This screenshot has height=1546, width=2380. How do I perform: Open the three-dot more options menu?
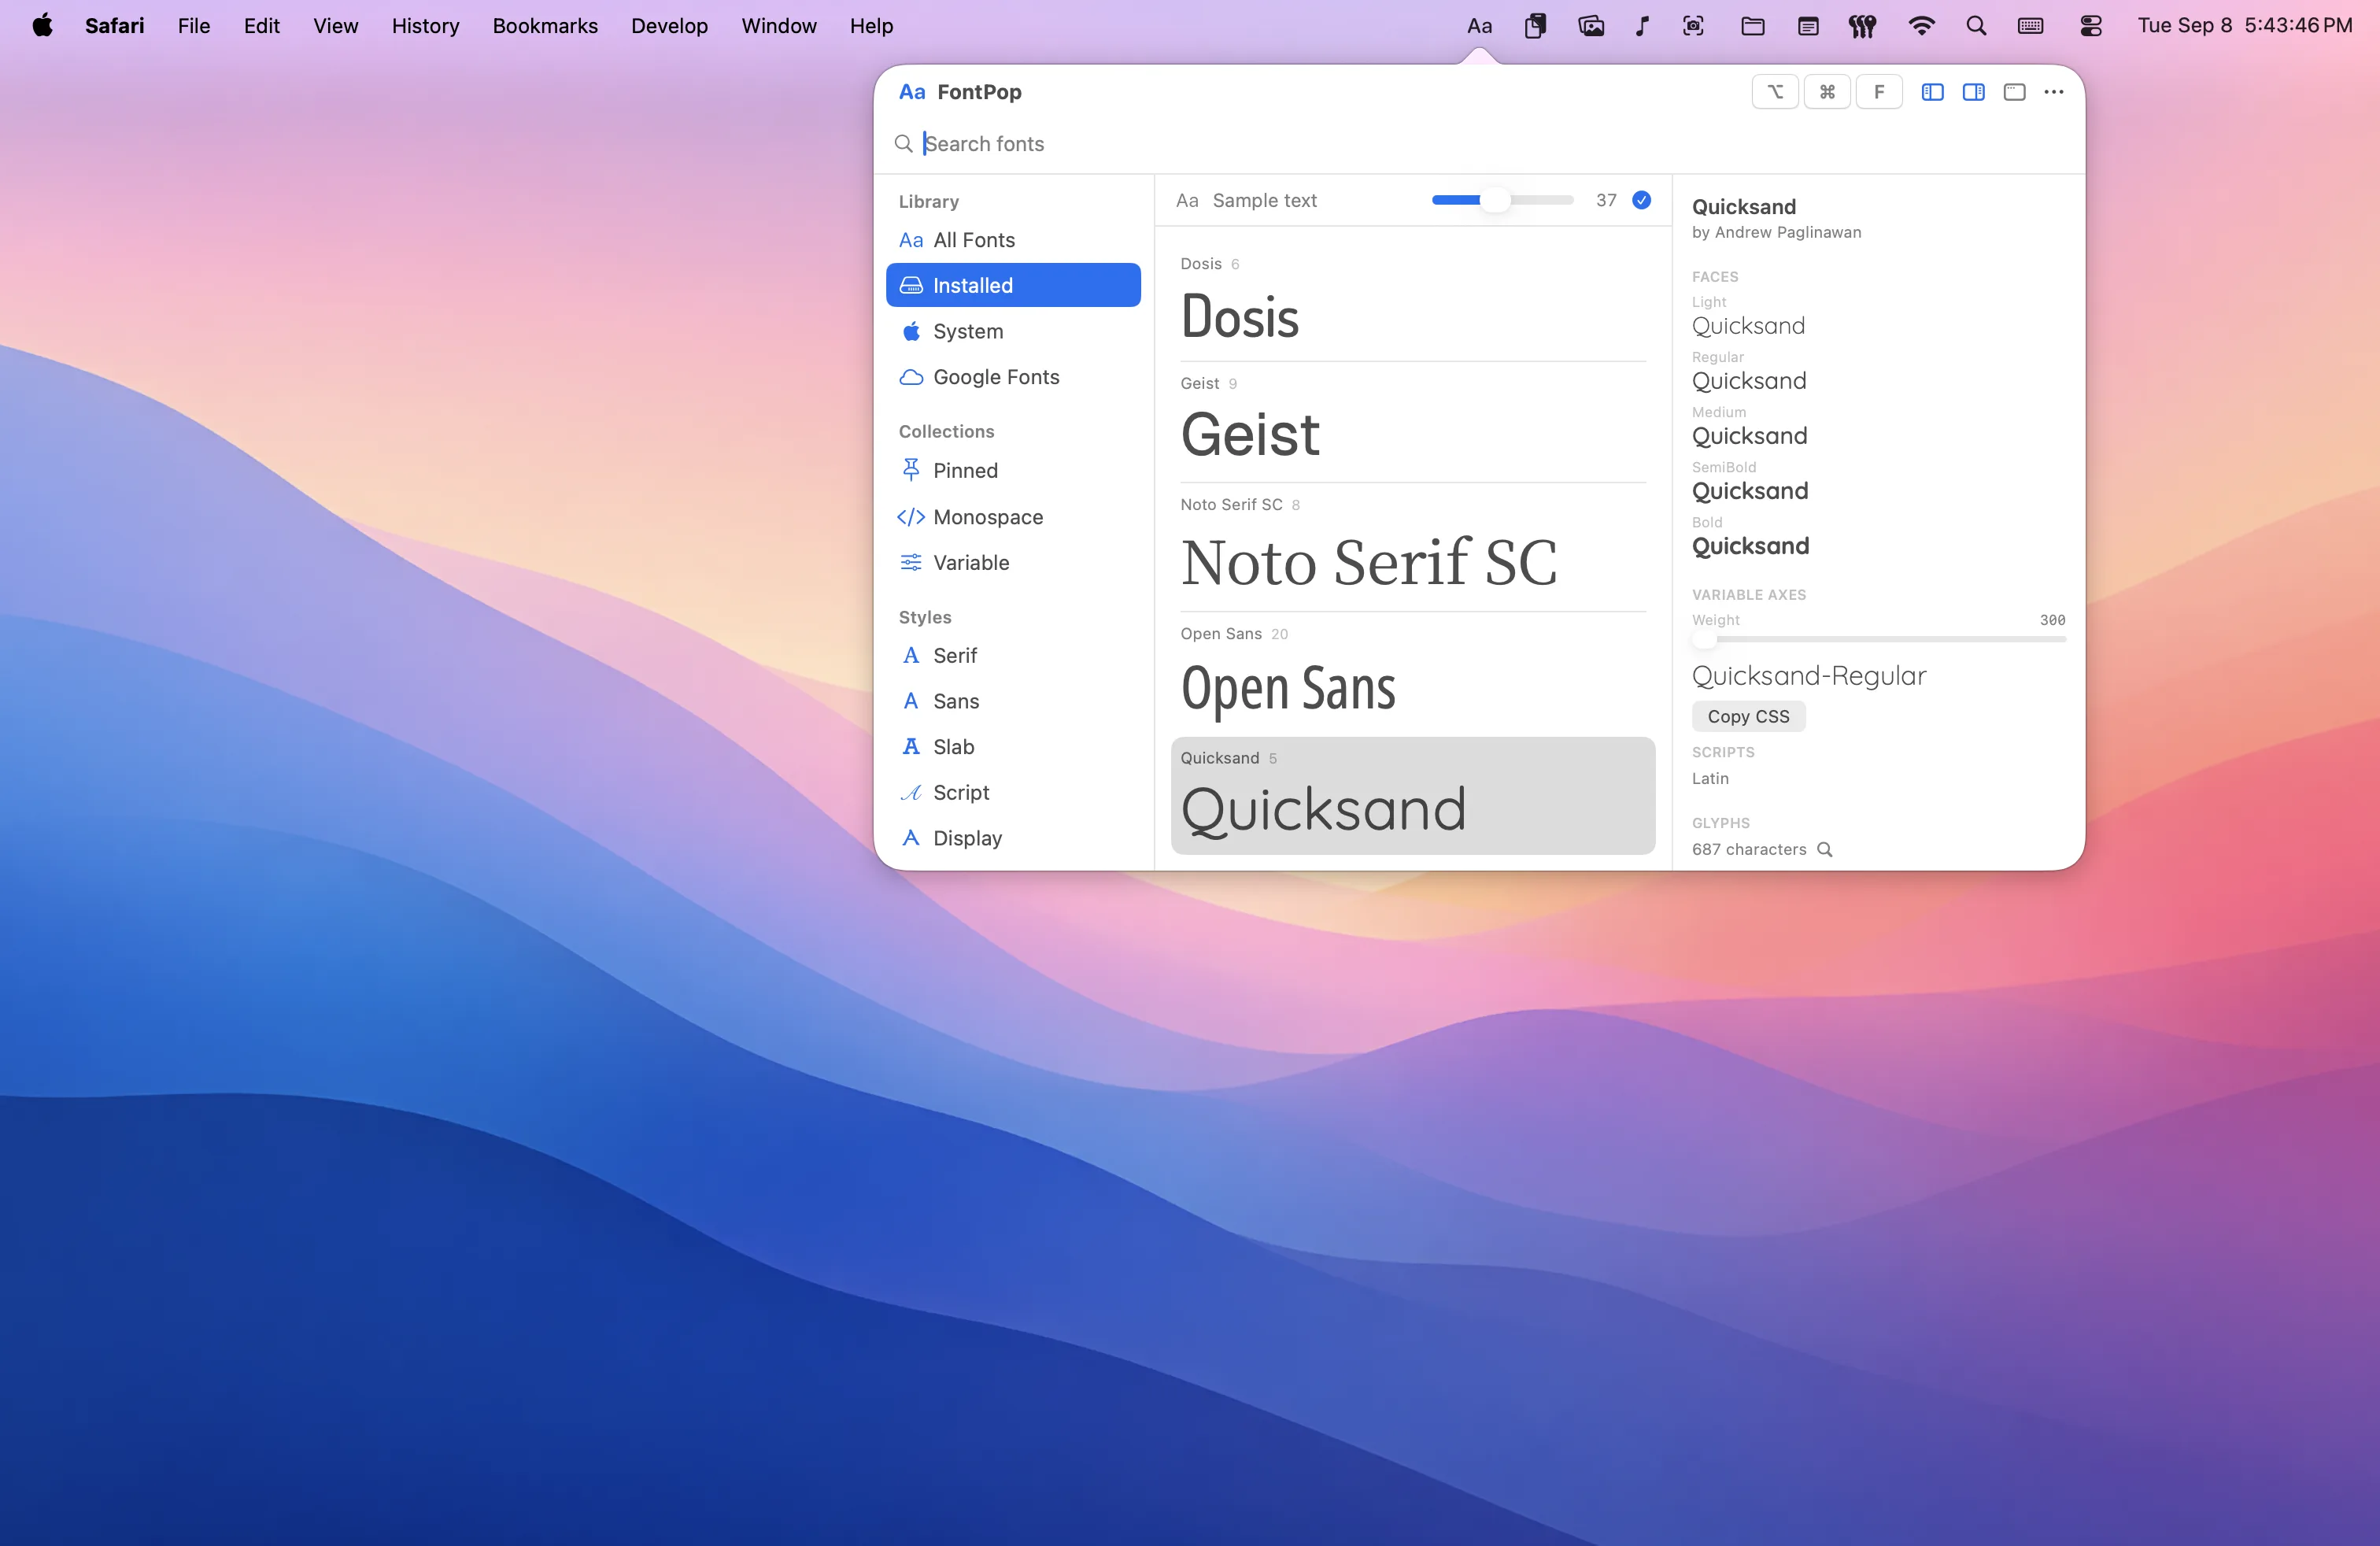tap(2054, 92)
